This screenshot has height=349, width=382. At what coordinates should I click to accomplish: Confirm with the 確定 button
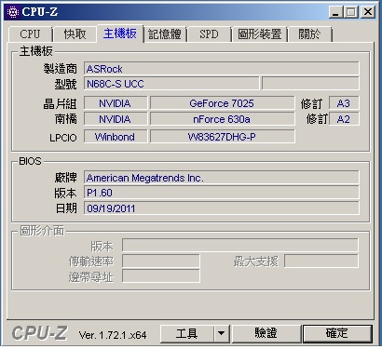tap(337, 334)
